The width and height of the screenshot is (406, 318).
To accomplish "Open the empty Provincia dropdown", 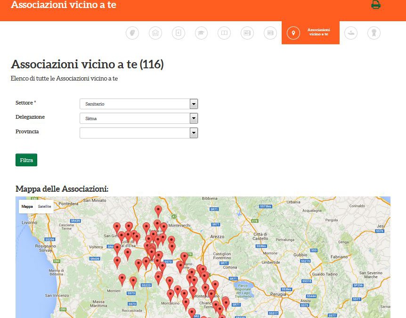I will (x=139, y=133).
